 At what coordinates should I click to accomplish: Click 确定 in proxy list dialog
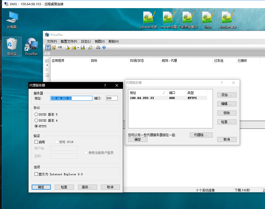tap(138, 140)
